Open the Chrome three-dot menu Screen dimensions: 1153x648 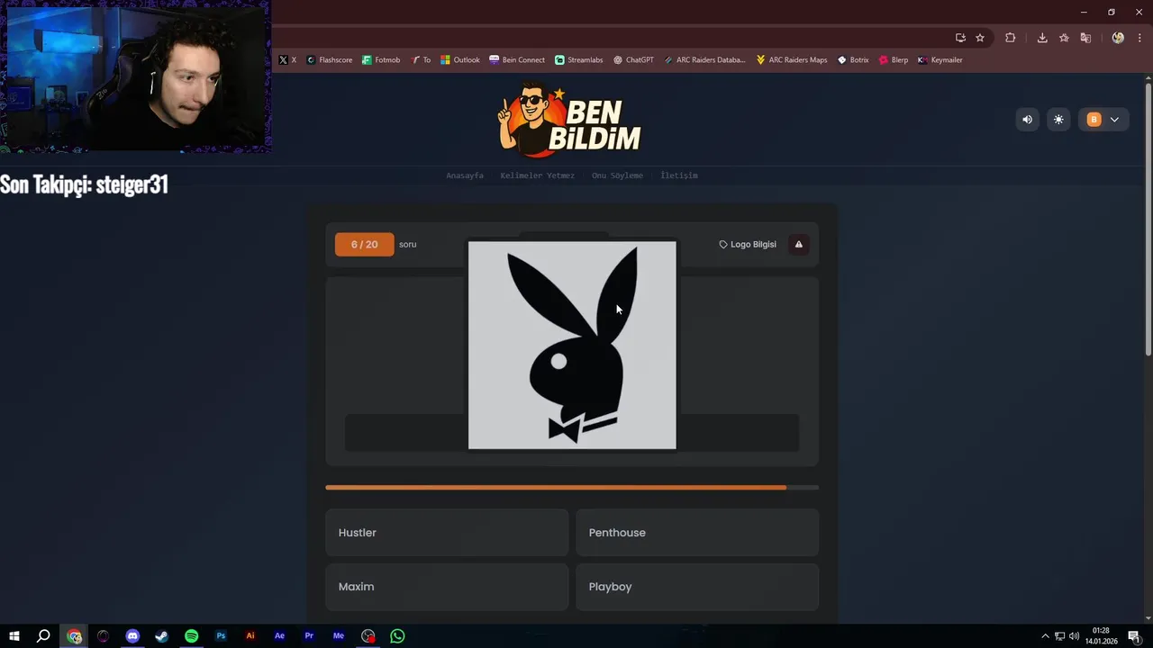(1139, 38)
